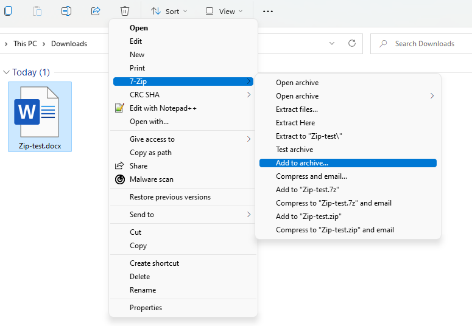472x326 pixels.
Task: Click the Paste clipboard toolbar icon
Action: point(37,11)
